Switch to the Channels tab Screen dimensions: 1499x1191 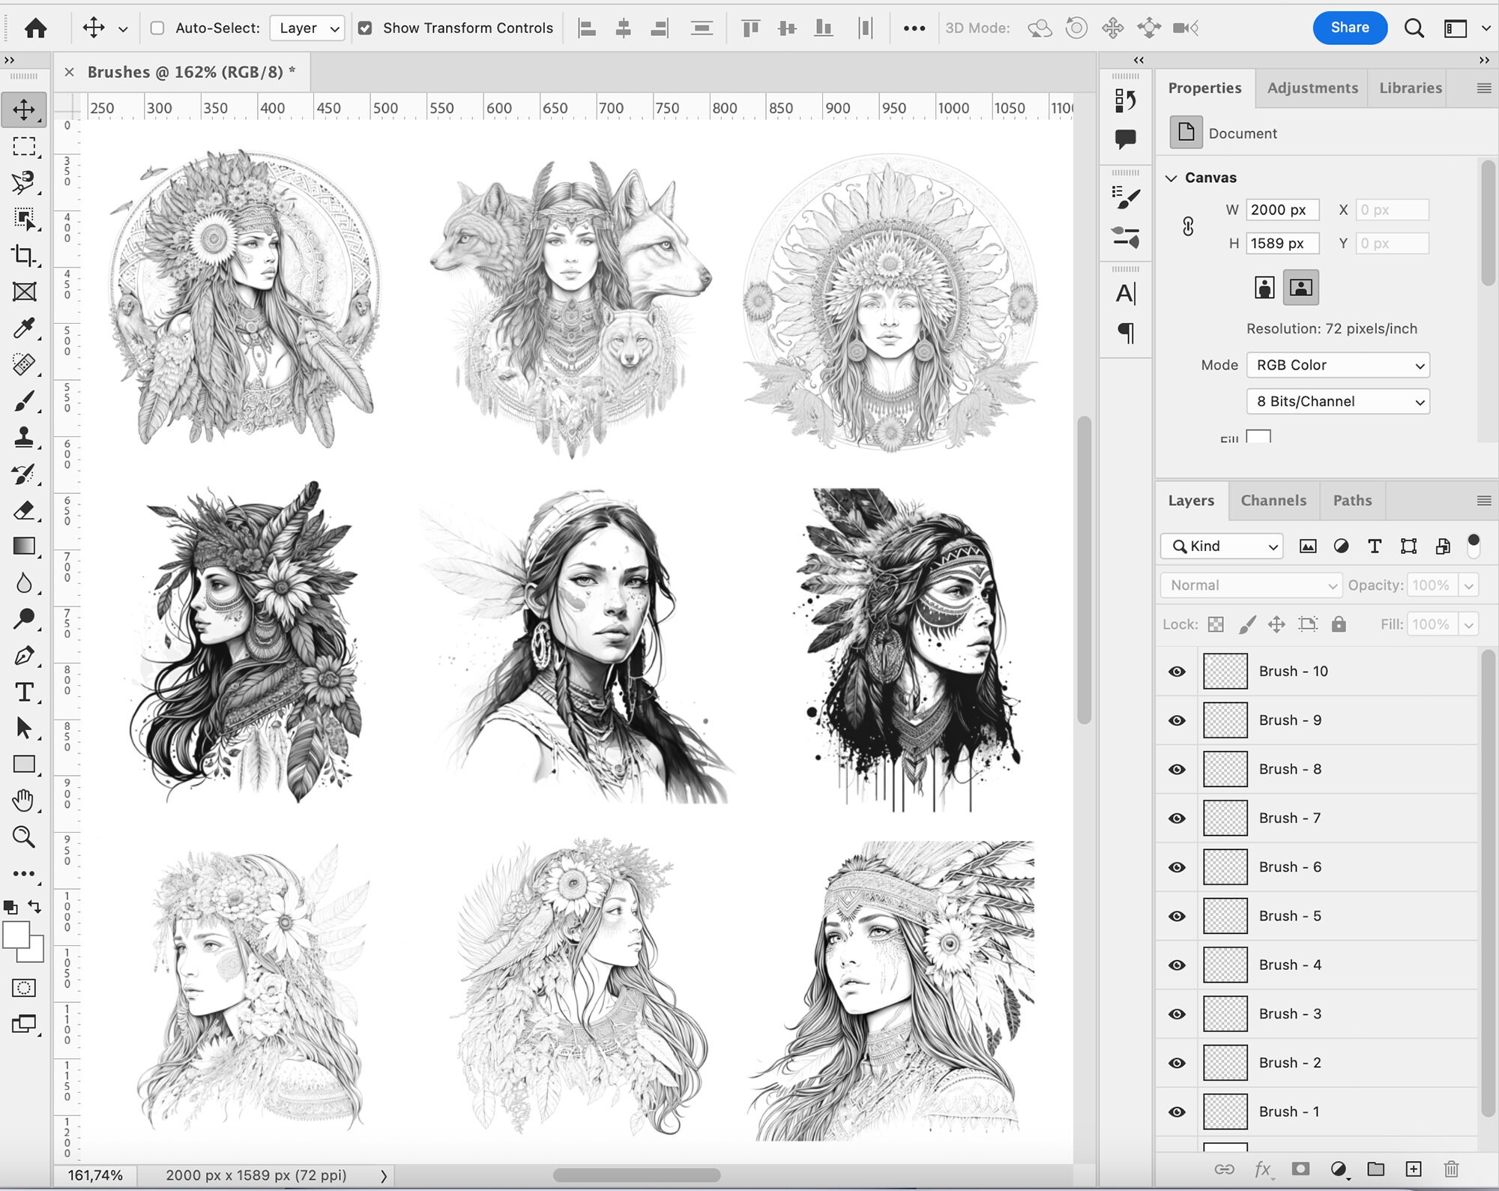pyautogui.click(x=1273, y=500)
